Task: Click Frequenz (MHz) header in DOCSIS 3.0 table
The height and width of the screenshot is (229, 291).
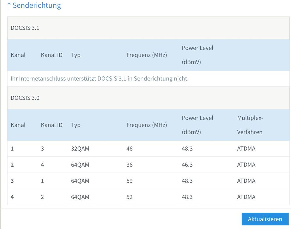Action: pyautogui.click(x=147, y=125)
